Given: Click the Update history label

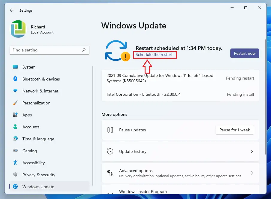Looking at the screenshot, I should [x=133, y=151].
